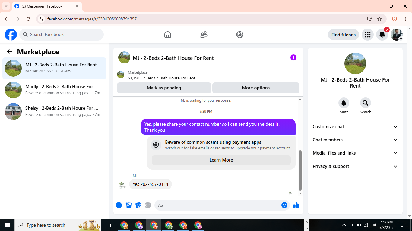
Task: Open the Friends icon in top navigation
Action: pos(204,35)
